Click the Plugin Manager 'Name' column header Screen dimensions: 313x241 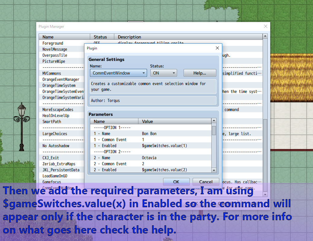pos(64,37)
